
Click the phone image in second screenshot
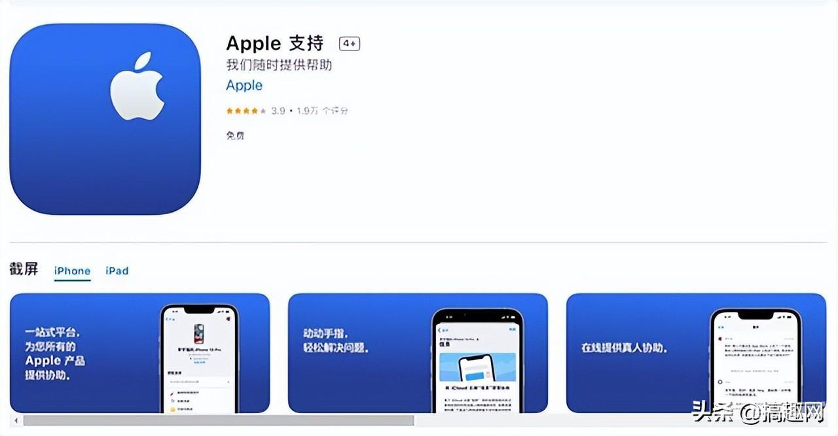coord(477,361)
